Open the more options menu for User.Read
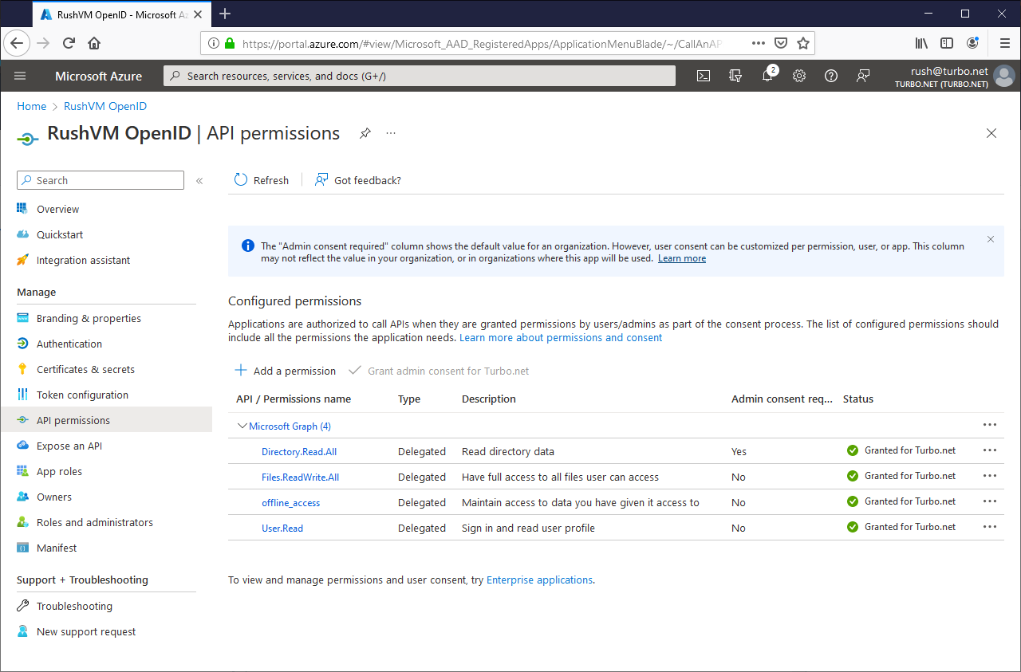The image size is (1021, 672). click(x=990, y=526)
